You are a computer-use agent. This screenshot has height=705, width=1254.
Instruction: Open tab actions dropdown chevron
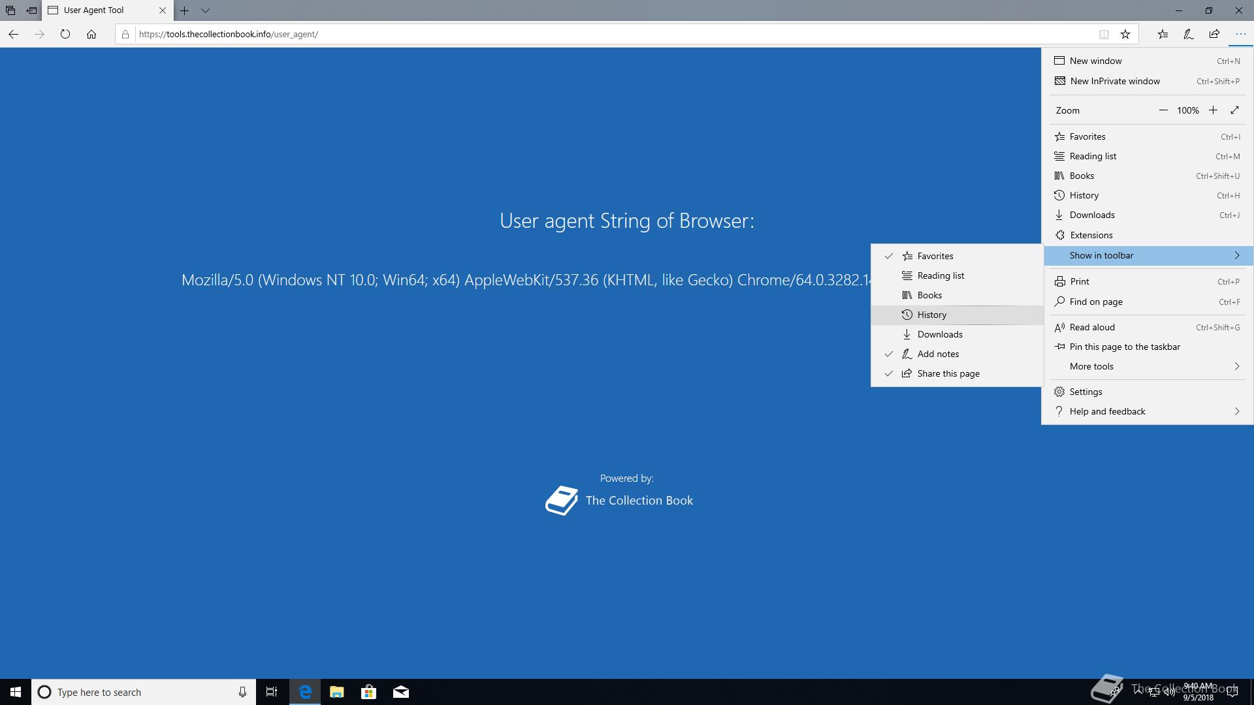click(205, 10)
